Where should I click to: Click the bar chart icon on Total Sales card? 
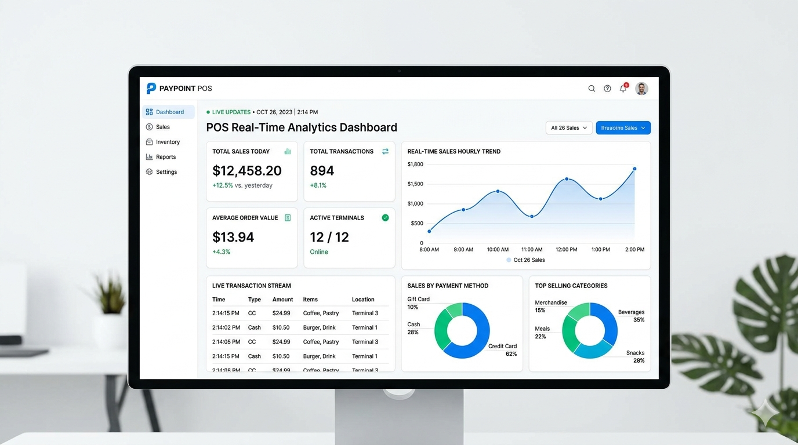(288, 151)
